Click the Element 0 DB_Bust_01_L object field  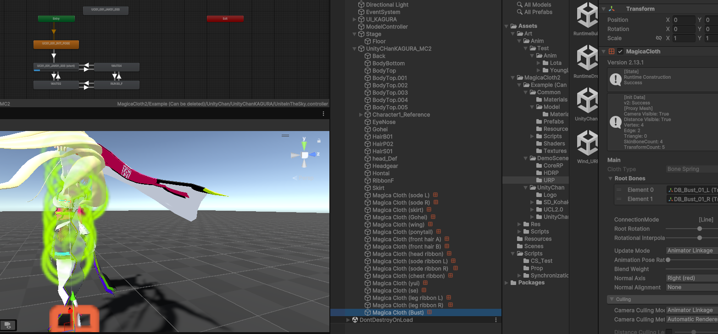[x=692, y=190]
